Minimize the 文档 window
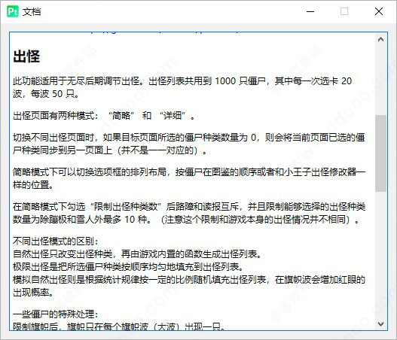This screenshot has width=397, height=340. click(x=310, y=11)
